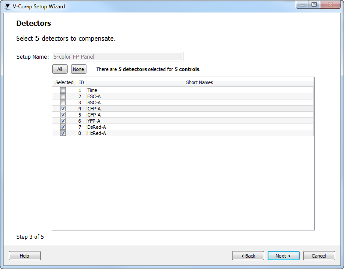
Task: Deselect the GFP-A detector checkbox
Action: pyautogui.click(x=63, y=115)
